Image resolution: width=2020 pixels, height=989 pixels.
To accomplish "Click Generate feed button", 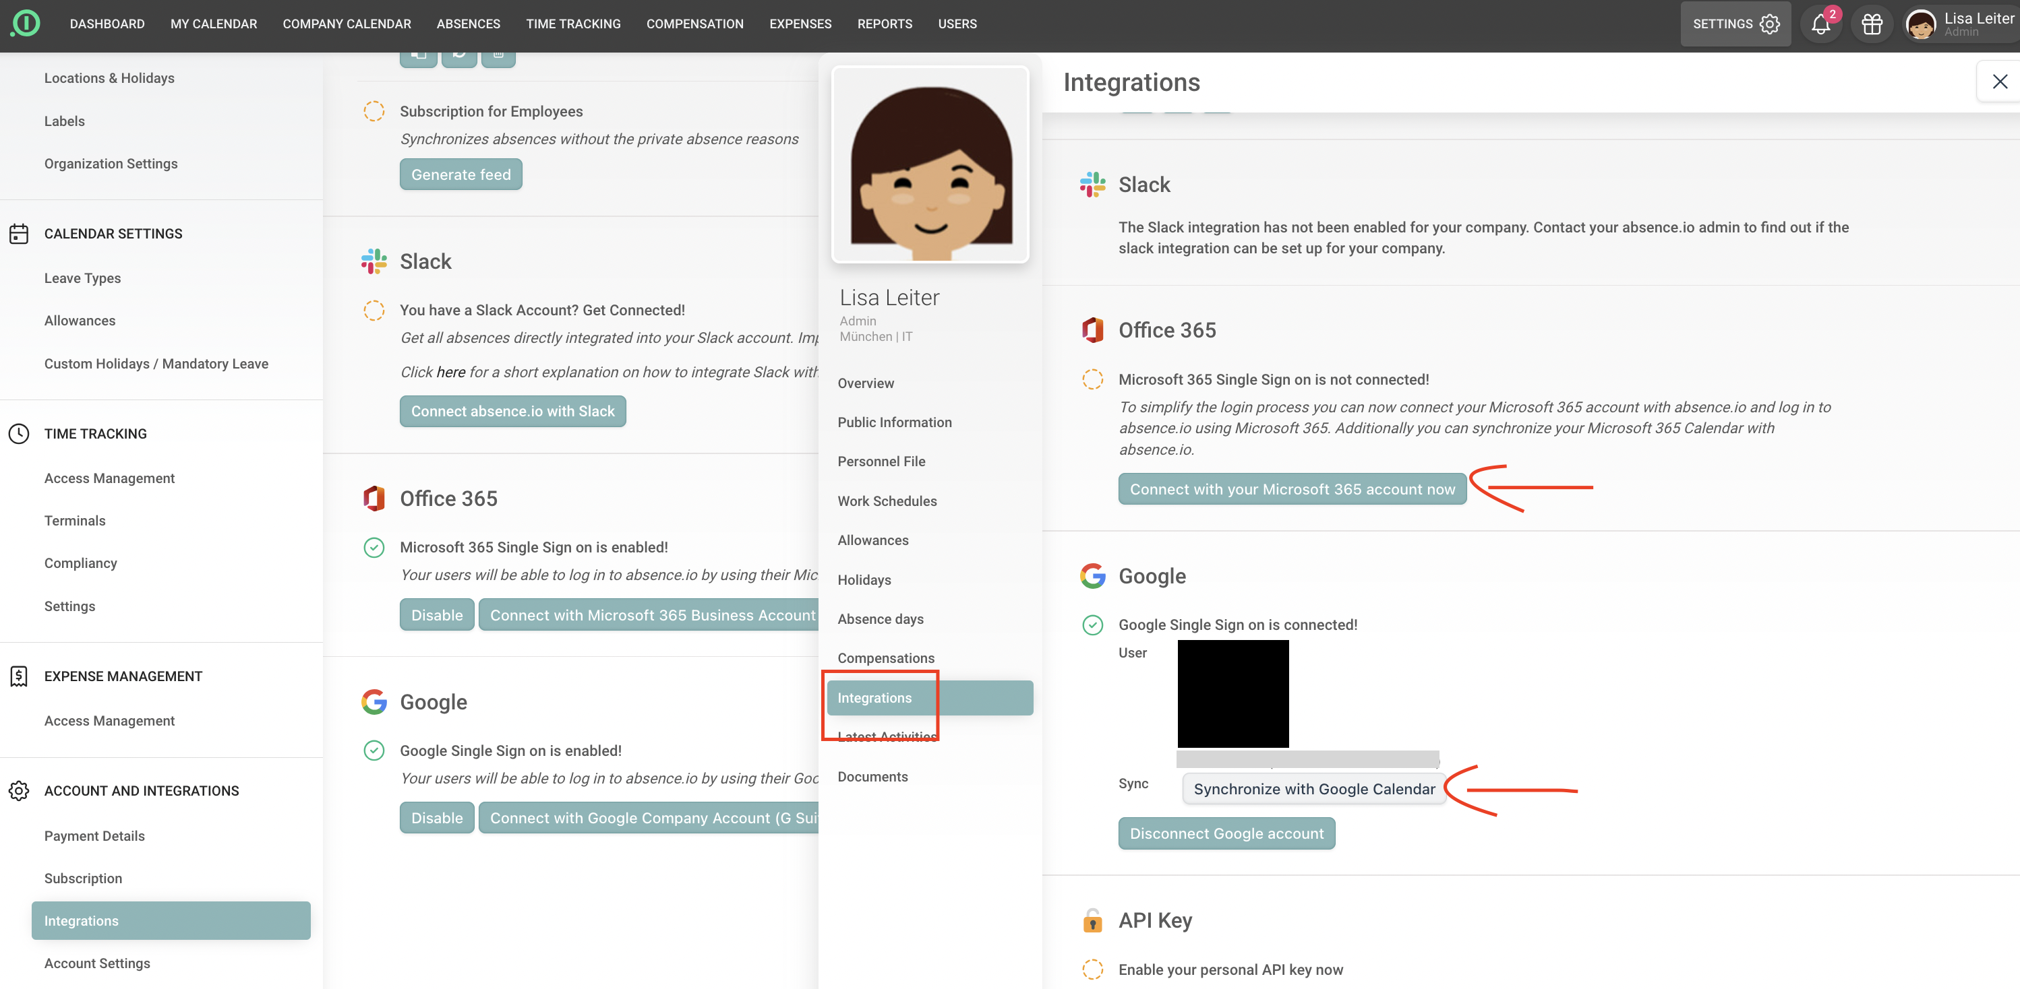I will point(461,174).
